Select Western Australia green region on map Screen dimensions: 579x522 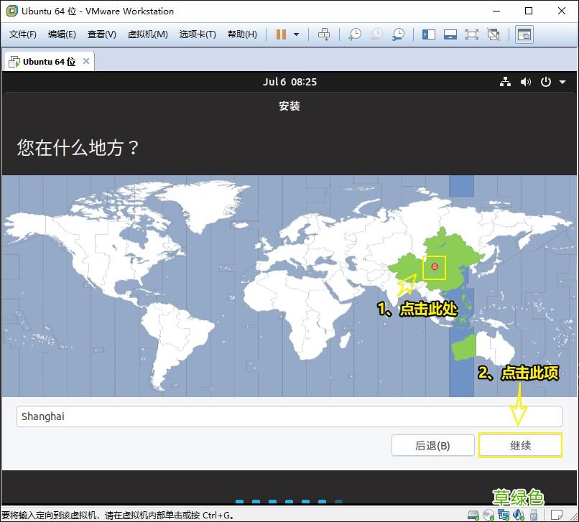point(463,348)
